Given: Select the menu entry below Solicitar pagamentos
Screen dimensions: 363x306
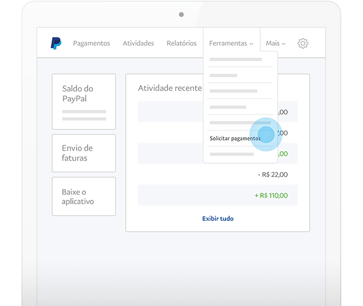Looking at the screenshot, I should pyautogui.click(x=232, y=154).
